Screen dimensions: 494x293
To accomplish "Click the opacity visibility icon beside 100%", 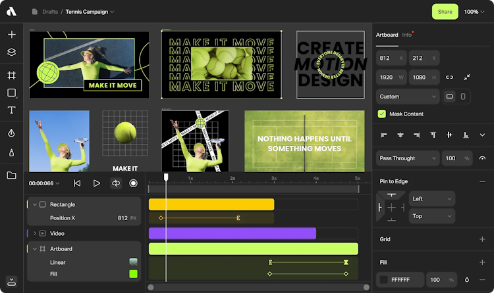I will tap(482, 158).
